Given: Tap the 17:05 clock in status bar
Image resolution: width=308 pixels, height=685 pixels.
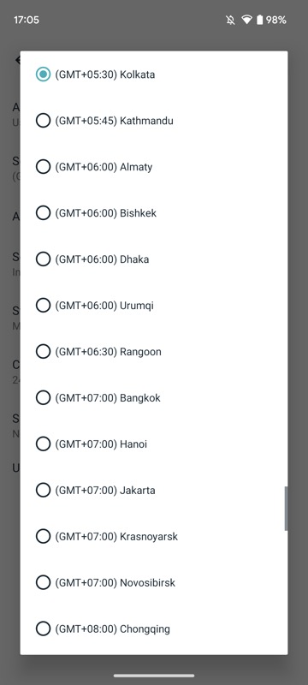Looking at the screenshot, I should point(27,20).
